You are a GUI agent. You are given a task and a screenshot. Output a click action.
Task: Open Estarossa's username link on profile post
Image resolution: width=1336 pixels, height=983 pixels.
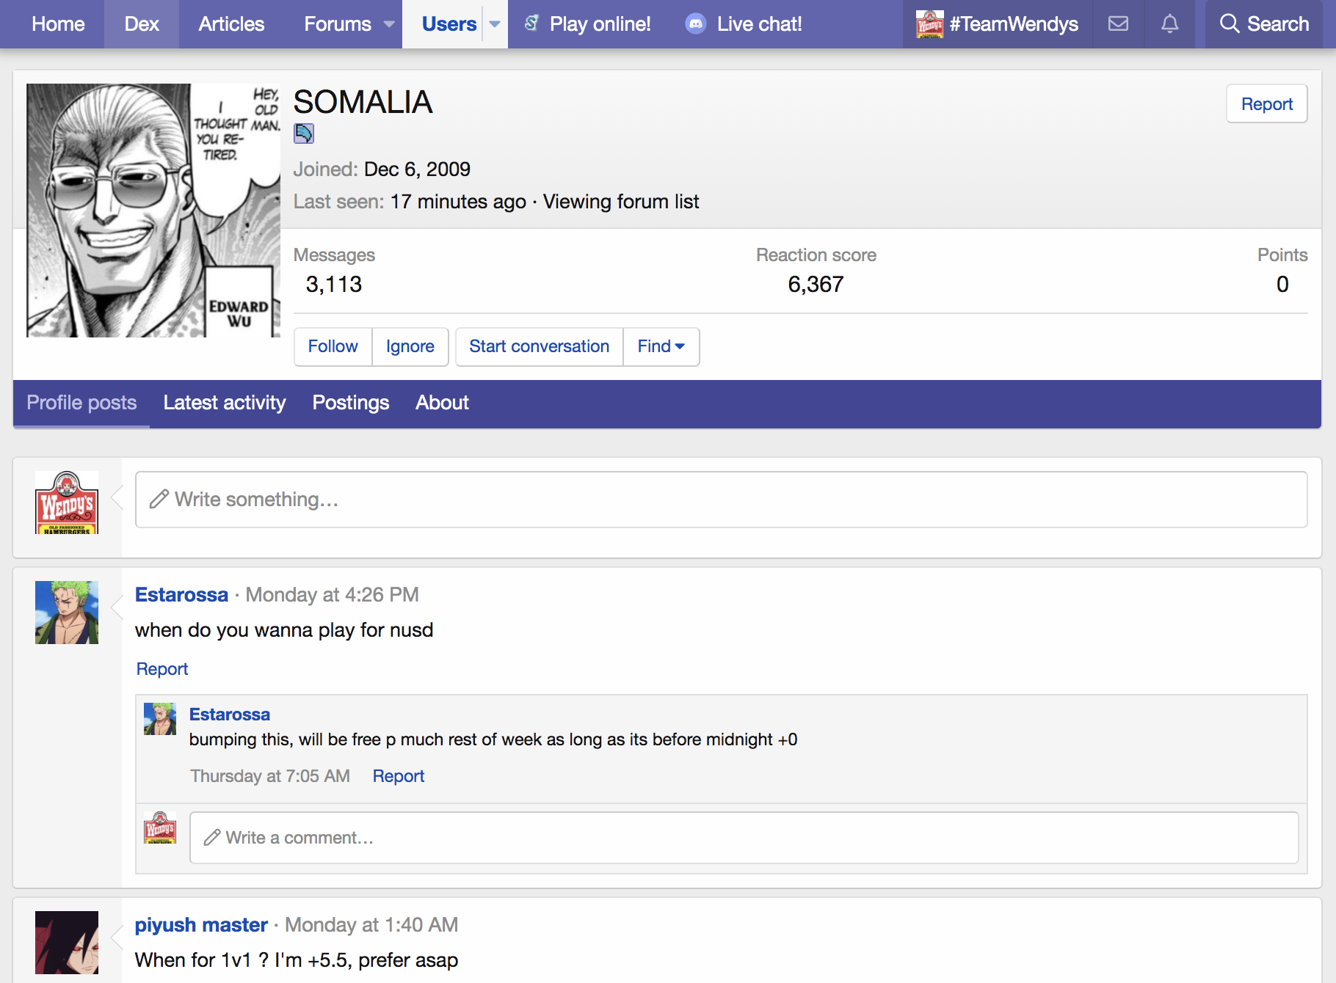181,595
